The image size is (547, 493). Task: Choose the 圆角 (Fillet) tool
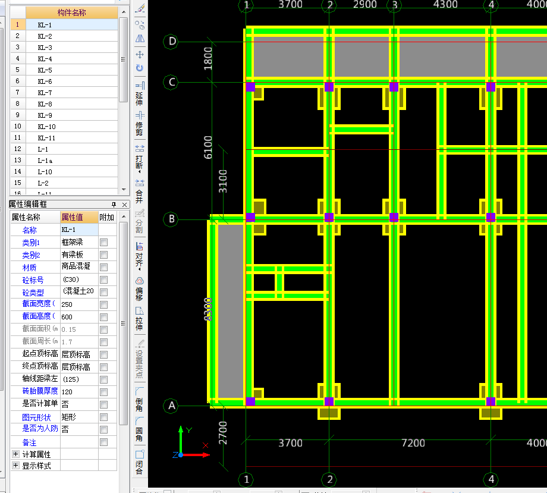pos(140,429)
